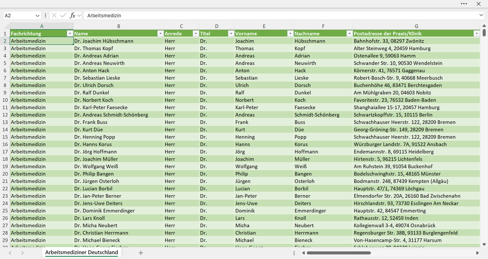Select the column G header
Screen dimensions: 488x259
pyautogui.click(x=416, y=26)
